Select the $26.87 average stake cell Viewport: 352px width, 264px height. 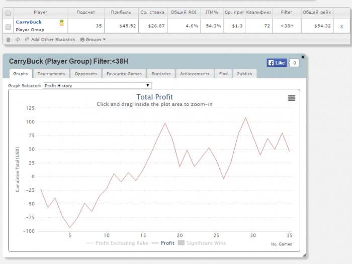tap(153, 26)
